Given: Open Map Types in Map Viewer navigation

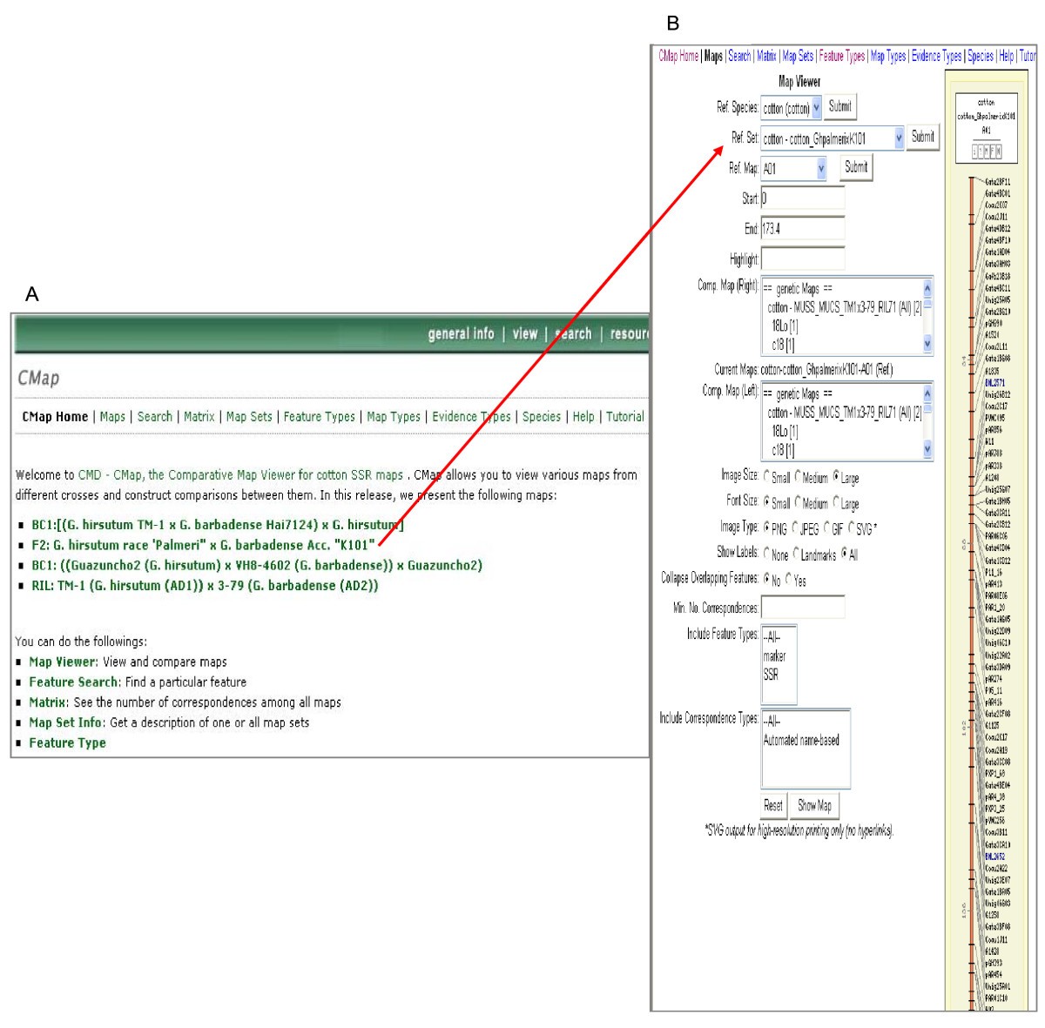Looking at the screenshot, I should click(888, 57).
